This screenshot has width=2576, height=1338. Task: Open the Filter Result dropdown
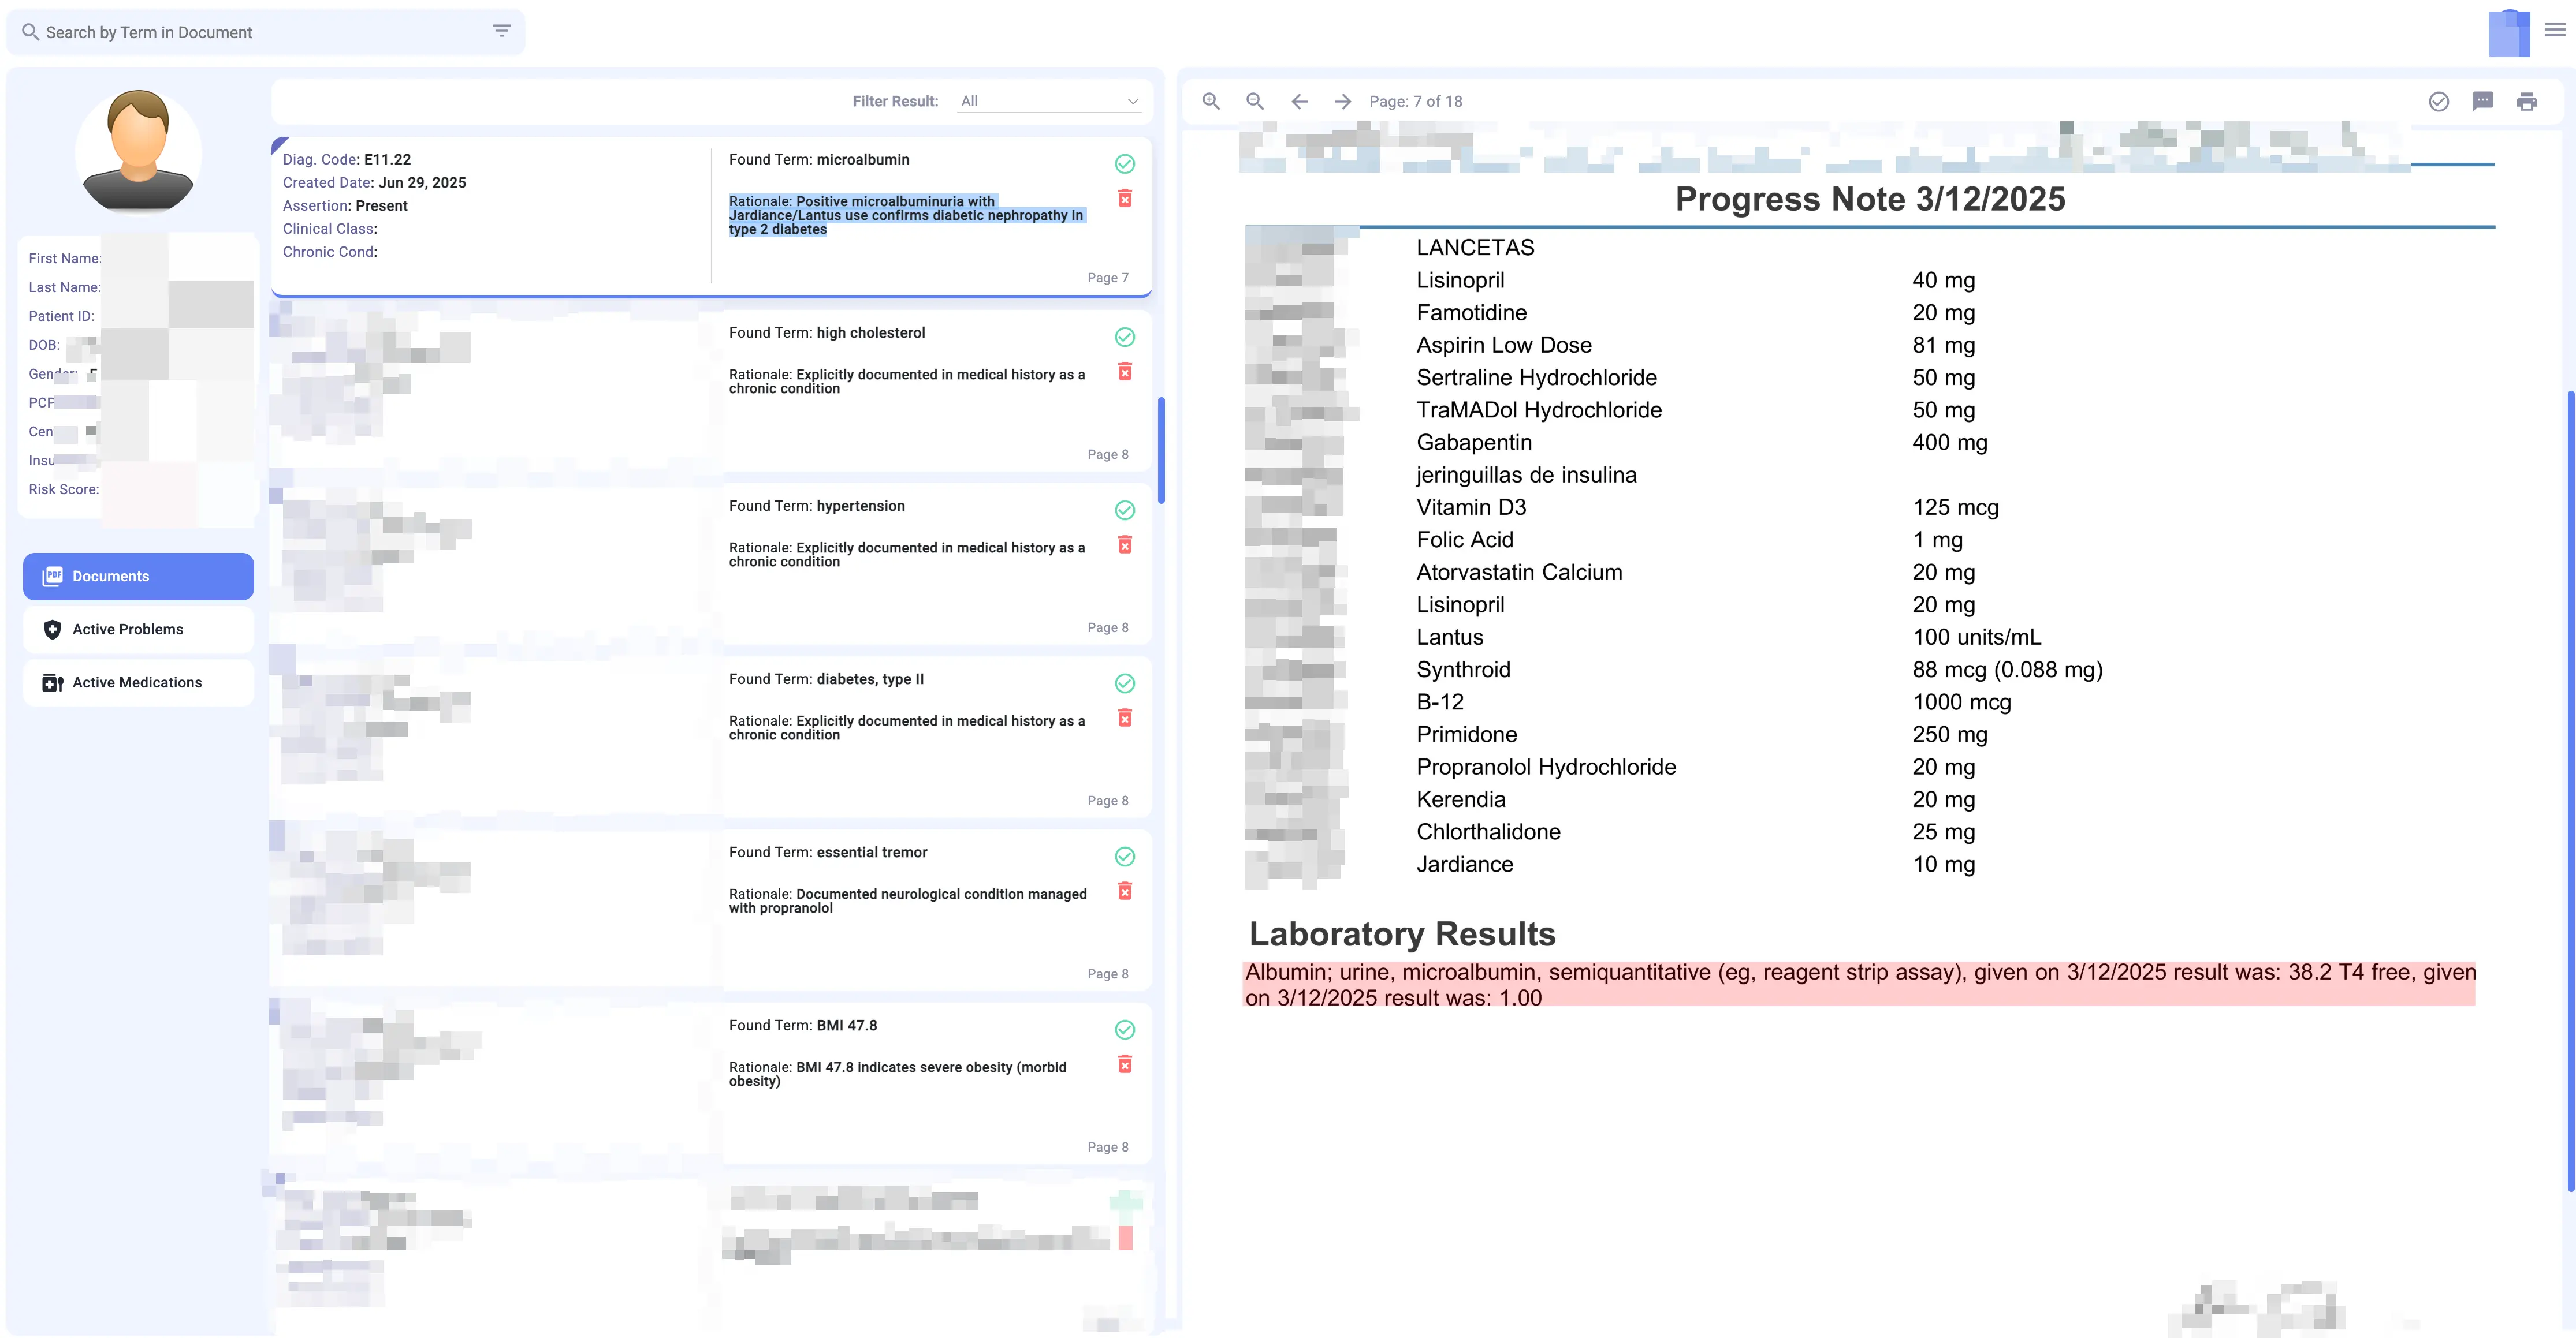click(1049, 100)
